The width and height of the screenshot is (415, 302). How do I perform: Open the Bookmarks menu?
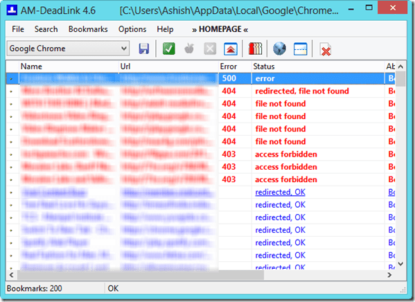[88, 29]
